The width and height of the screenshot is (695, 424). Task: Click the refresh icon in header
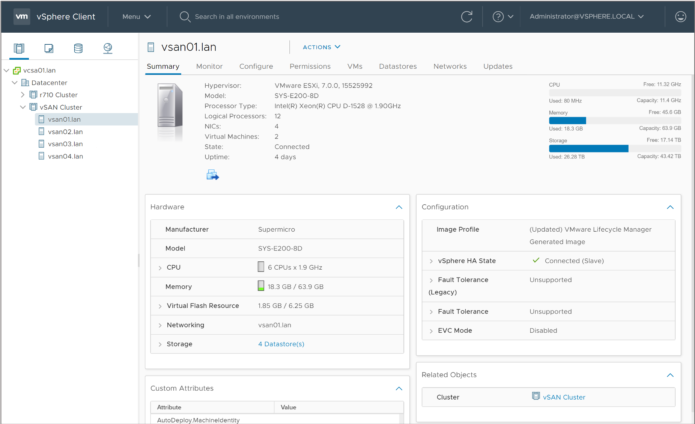(466, 17)
